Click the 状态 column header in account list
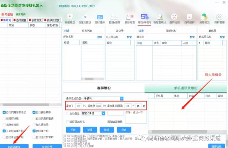Viewport: 228px width, 148px height. pos(37,25)
